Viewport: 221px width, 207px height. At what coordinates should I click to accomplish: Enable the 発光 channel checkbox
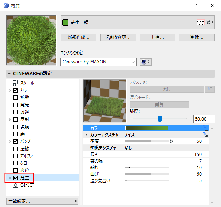click(16, 105)
